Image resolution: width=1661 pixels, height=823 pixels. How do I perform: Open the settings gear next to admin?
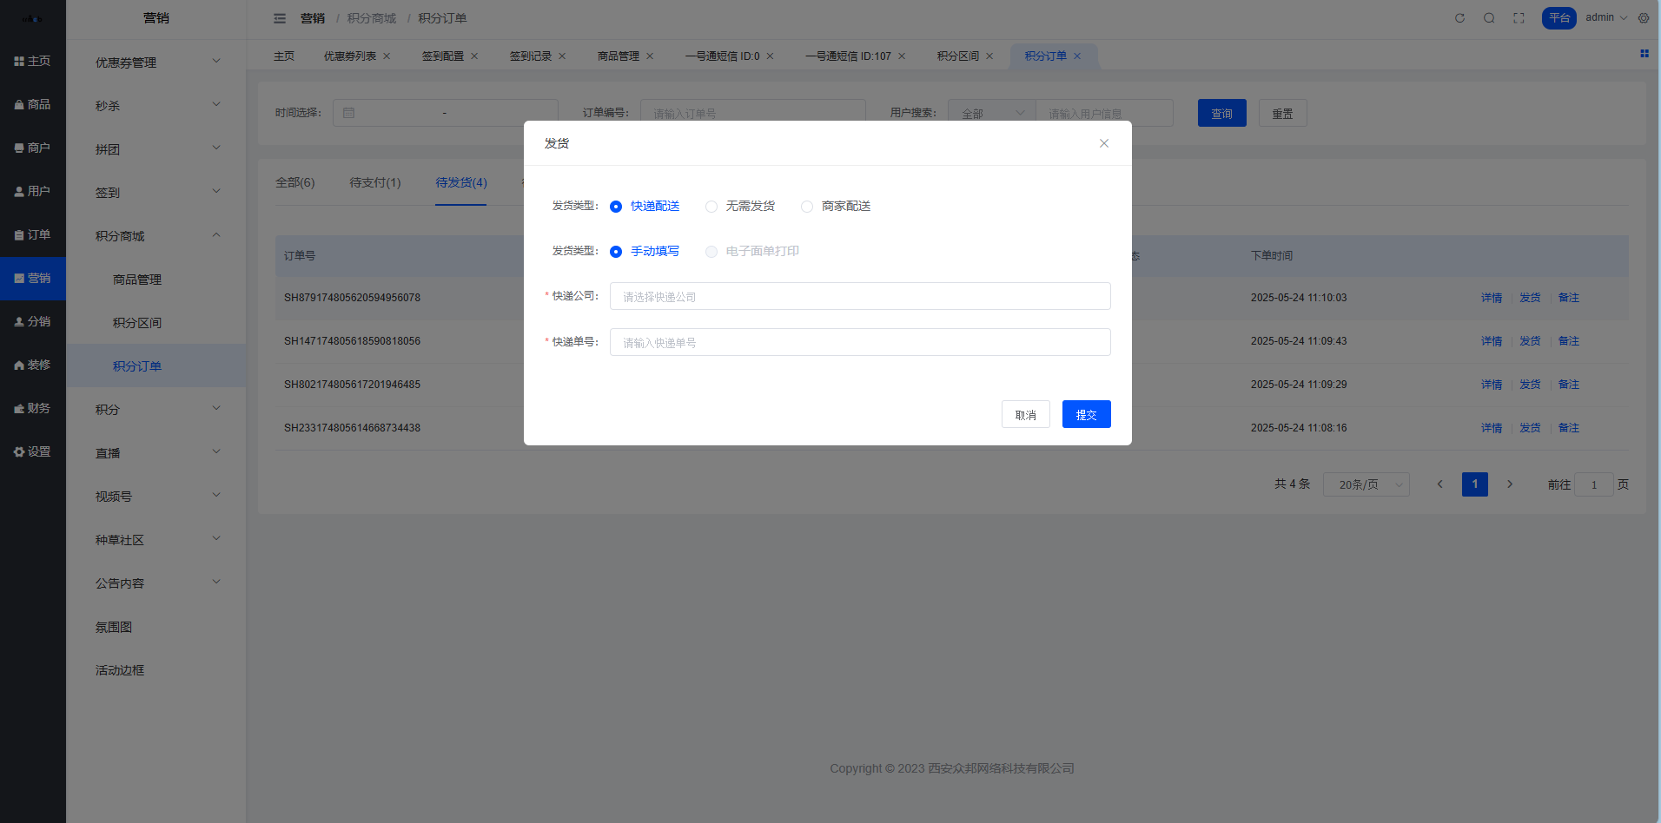[1644, 18]
